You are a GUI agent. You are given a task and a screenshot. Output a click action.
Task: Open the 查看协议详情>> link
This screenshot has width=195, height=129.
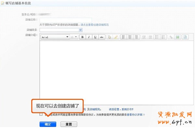click(x=136, y=115)
